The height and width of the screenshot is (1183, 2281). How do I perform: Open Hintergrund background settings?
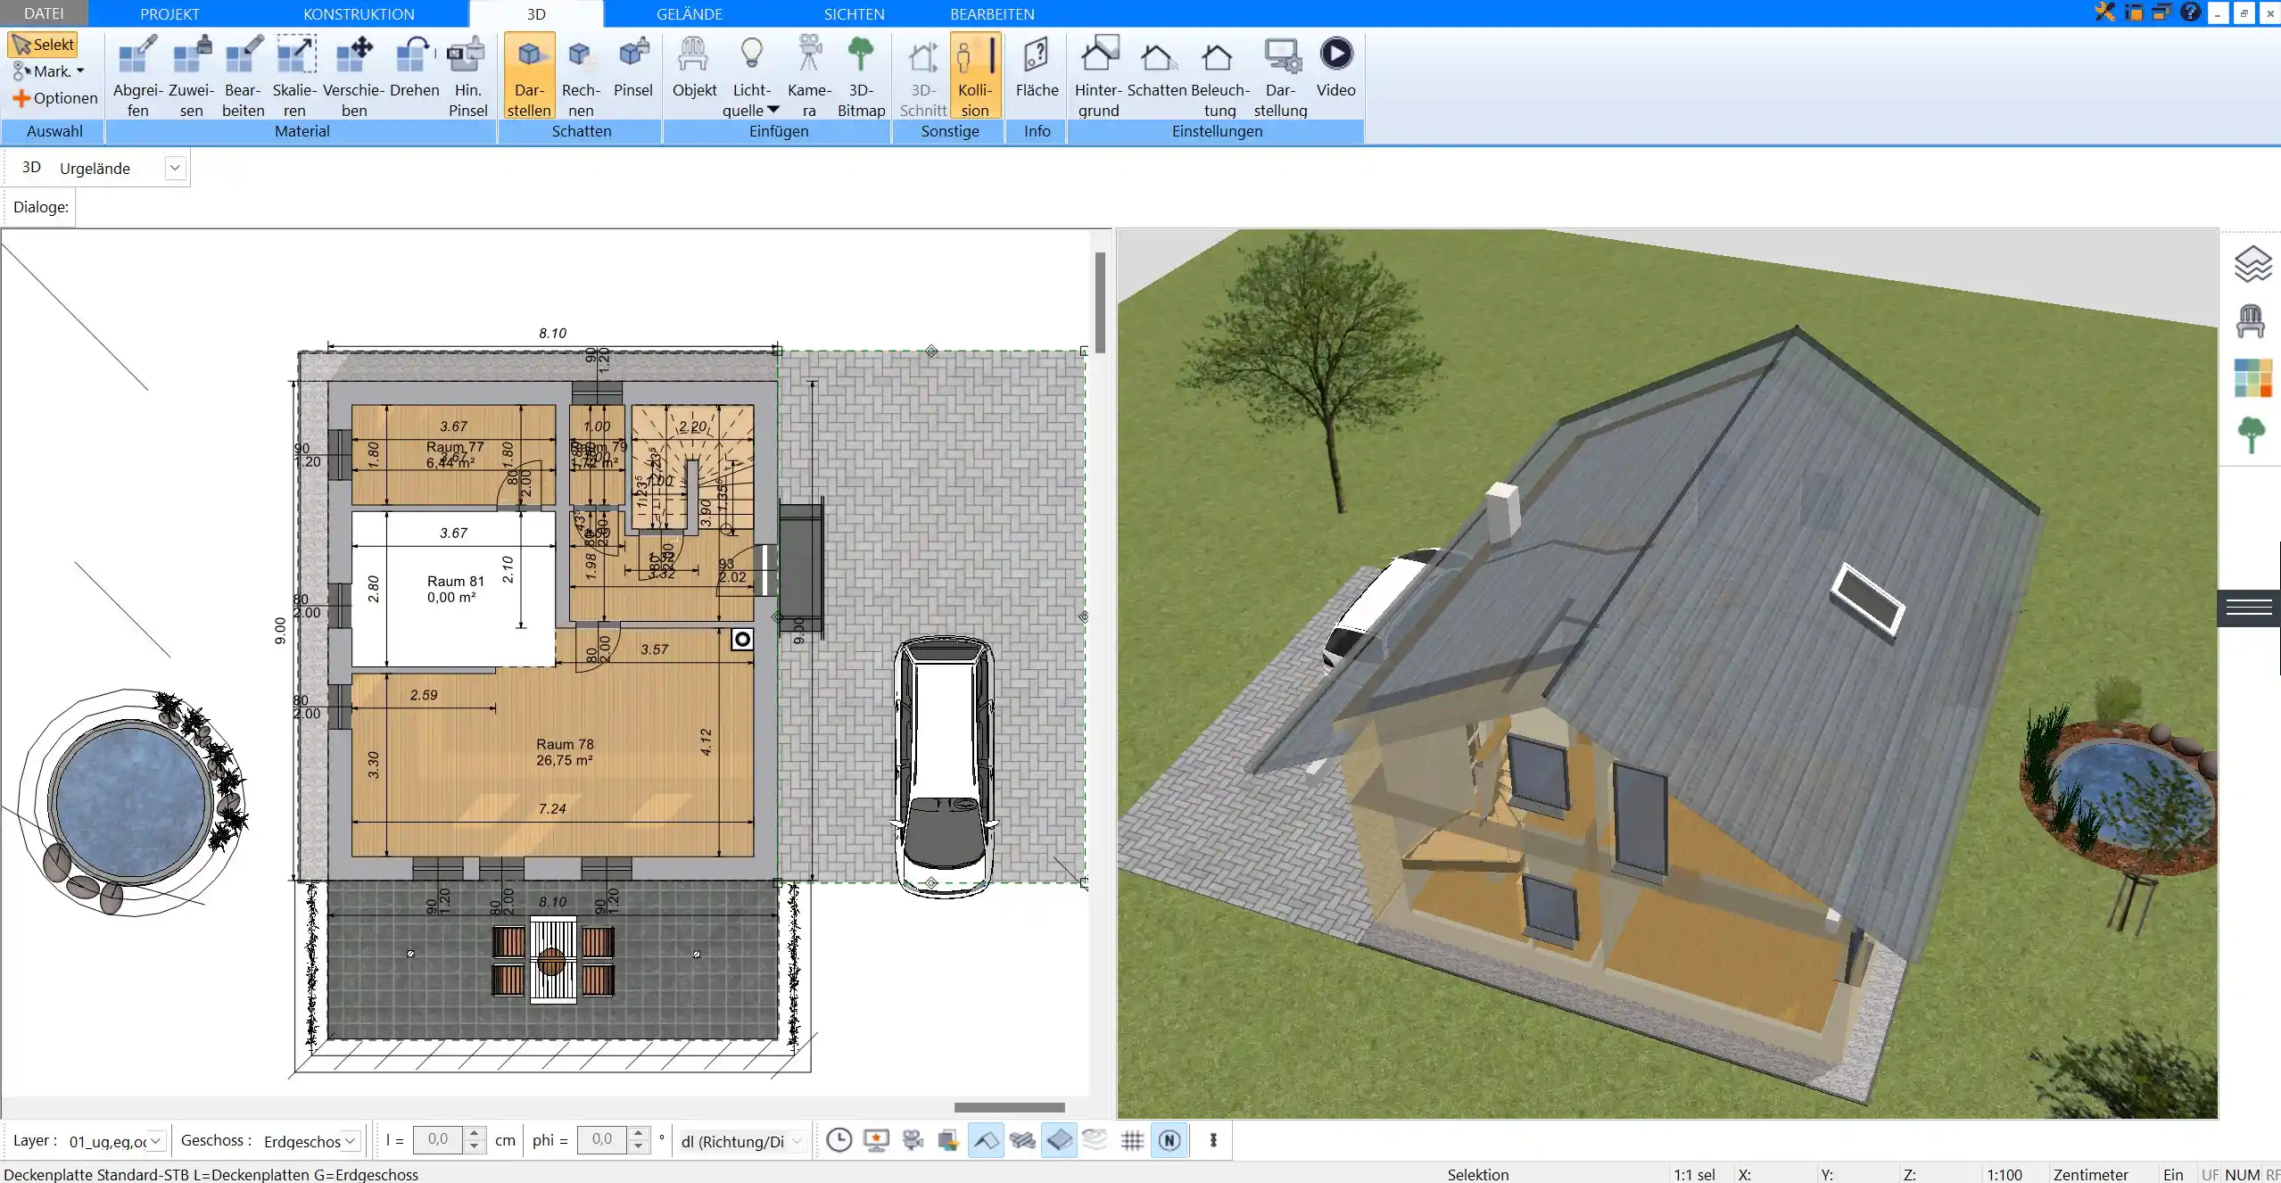coord(1098,76)
